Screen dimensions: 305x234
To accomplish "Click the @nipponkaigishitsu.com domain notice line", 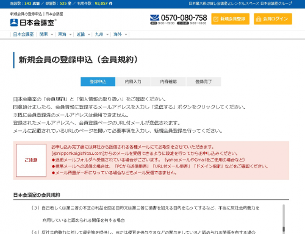I will point(145,154).
